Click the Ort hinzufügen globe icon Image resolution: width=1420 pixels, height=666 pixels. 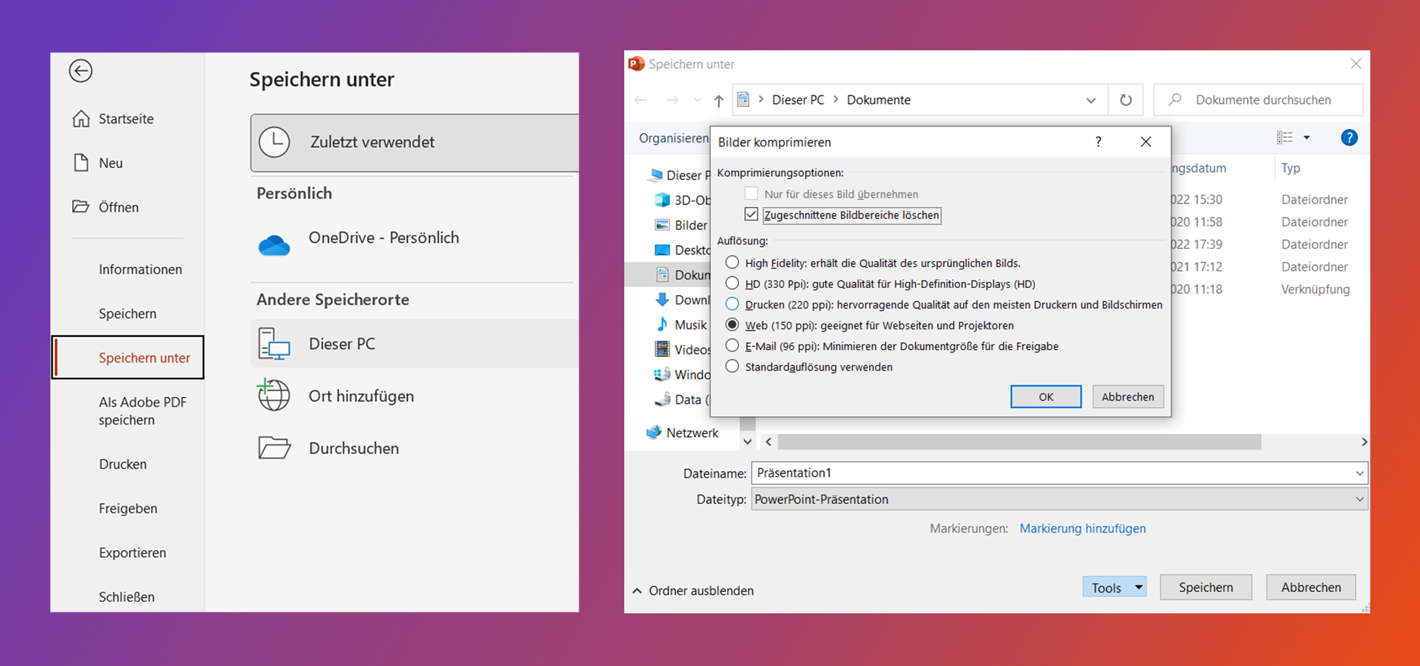click(274, 396)
